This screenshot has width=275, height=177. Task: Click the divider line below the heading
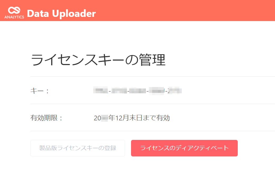click(153, 76)
